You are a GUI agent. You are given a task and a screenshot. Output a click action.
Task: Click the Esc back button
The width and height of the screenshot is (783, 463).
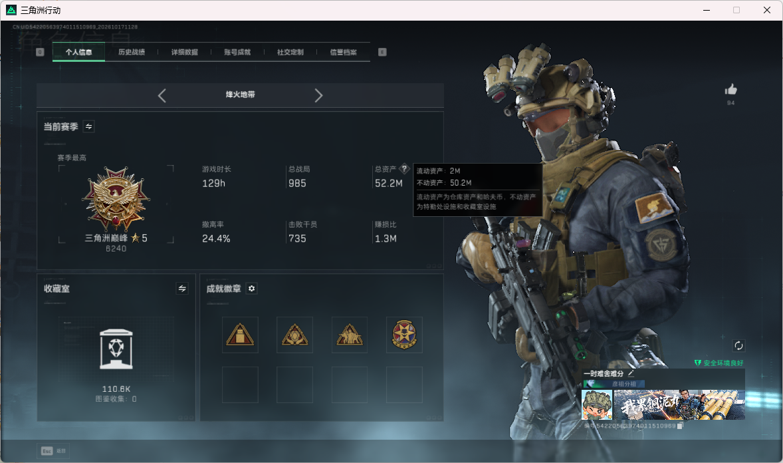[x=53, y=451]
